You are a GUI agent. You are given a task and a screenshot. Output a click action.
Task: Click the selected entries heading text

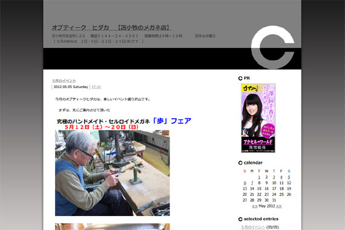click(x=261, y=219)
